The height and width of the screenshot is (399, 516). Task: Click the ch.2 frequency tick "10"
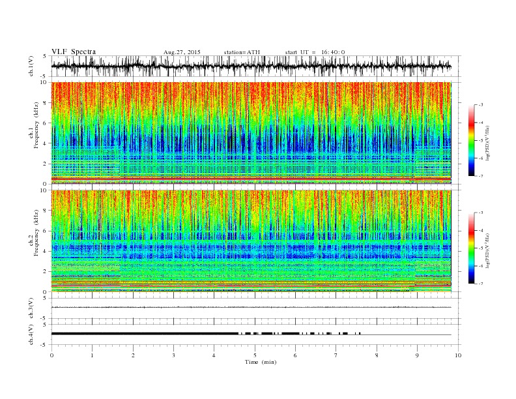(44, 190)
